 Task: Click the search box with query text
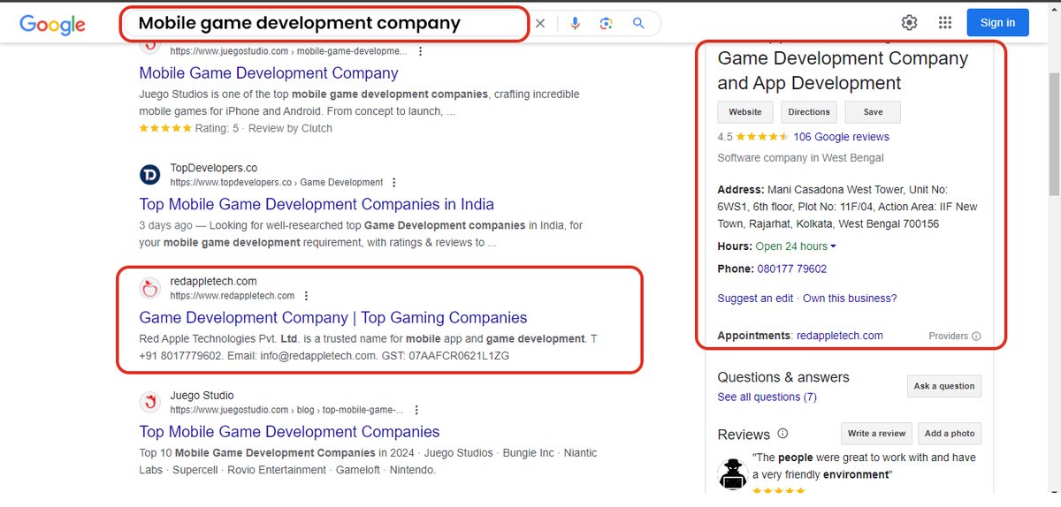pyautogui.click(x=324, y=24)
